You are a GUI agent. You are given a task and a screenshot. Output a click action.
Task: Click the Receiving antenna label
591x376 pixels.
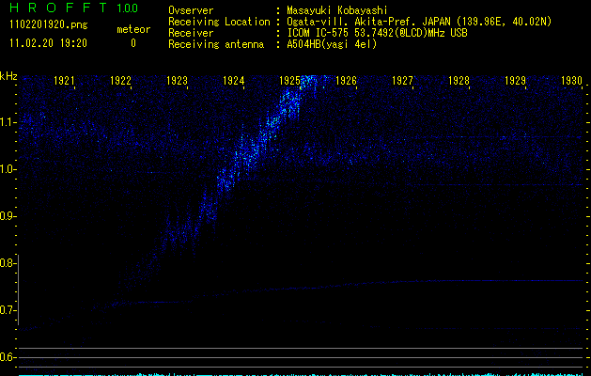click(x=216, y=44)
